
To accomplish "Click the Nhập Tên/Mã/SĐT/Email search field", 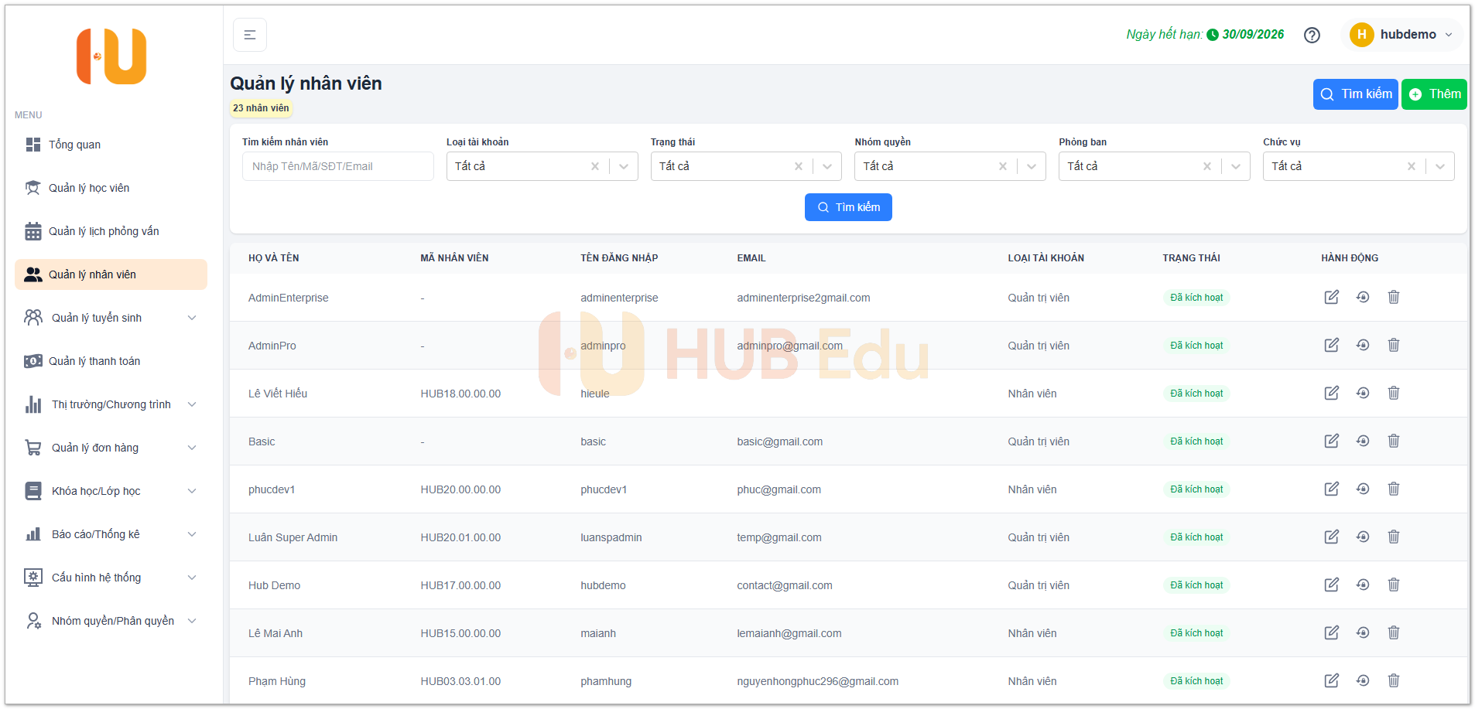I will 337,165.
